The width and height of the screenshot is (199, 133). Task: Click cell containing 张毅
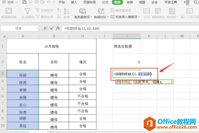[x=23, y=74]
